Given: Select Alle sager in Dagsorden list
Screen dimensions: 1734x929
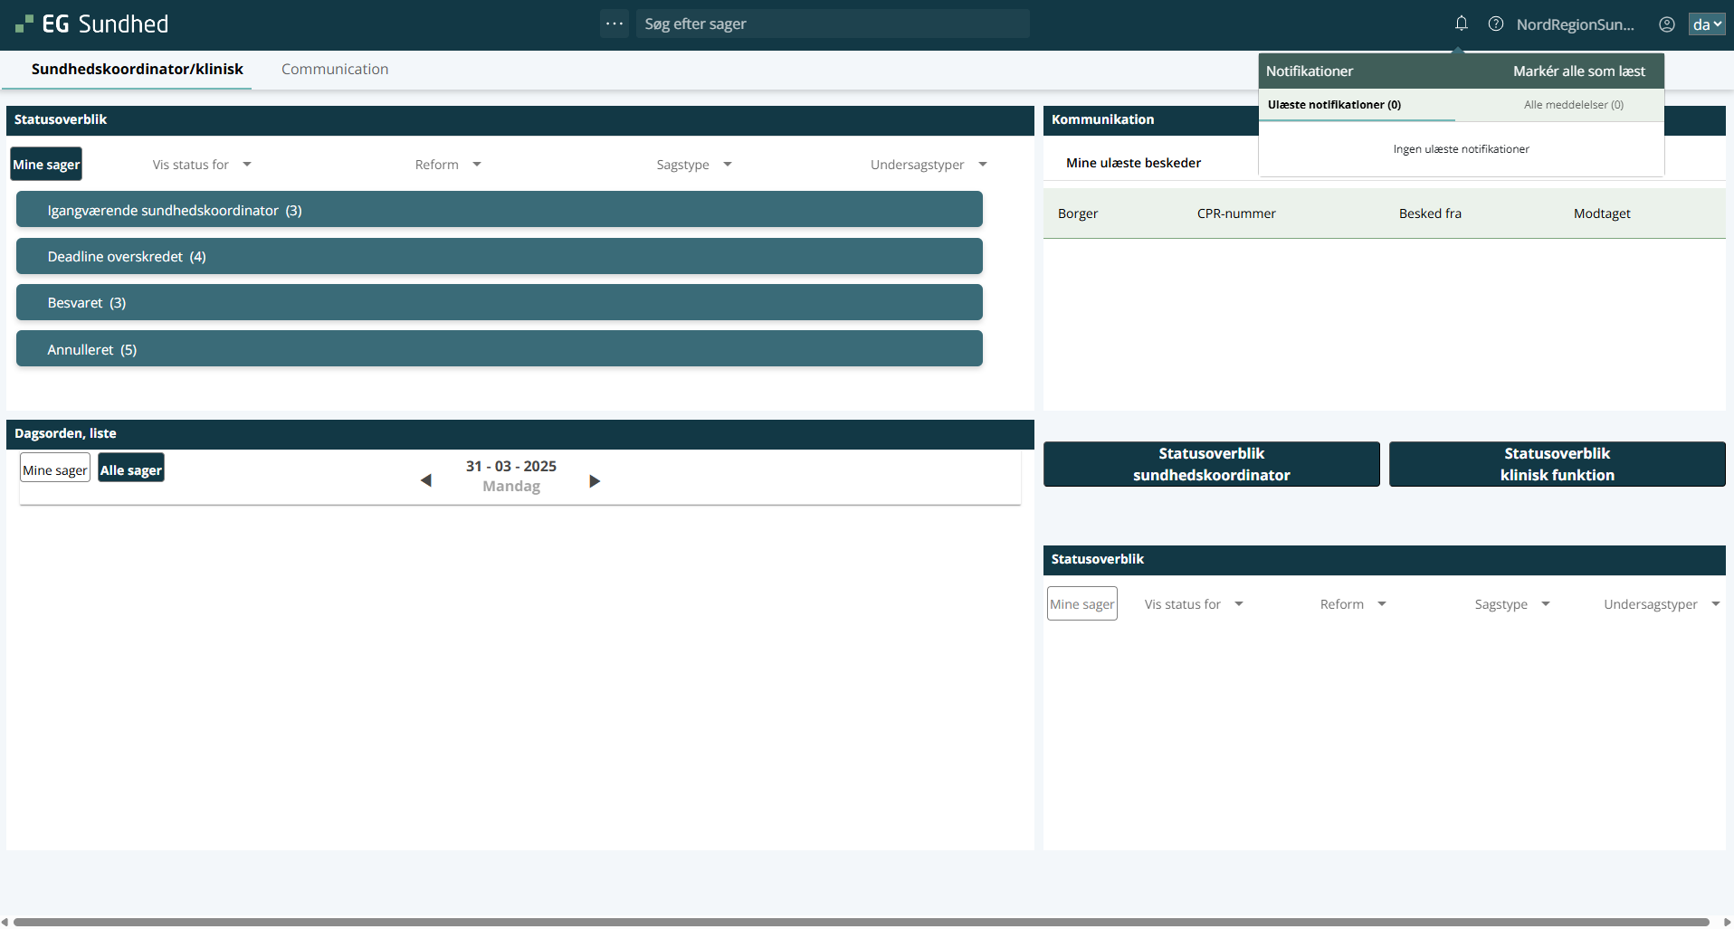Looking at the screenshot, I should point(131,469).
